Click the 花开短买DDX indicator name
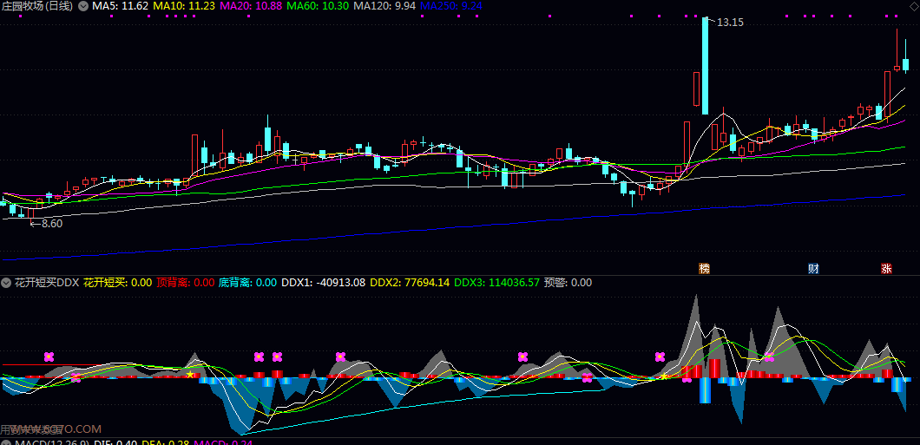This screenshot has width=920, height=445. click(x=46, y=283)
